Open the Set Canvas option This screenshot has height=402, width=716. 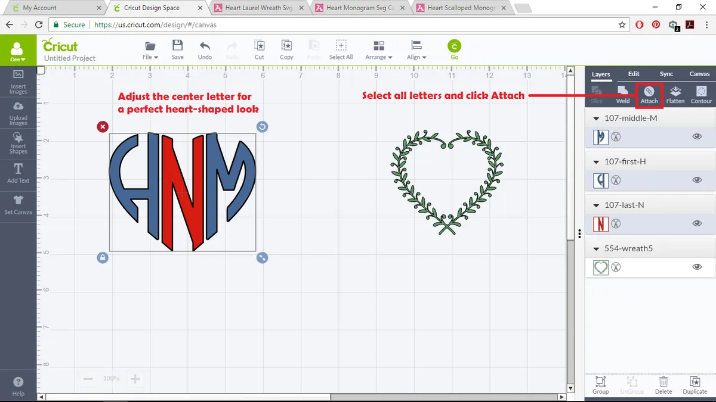(x=18, y=205)
